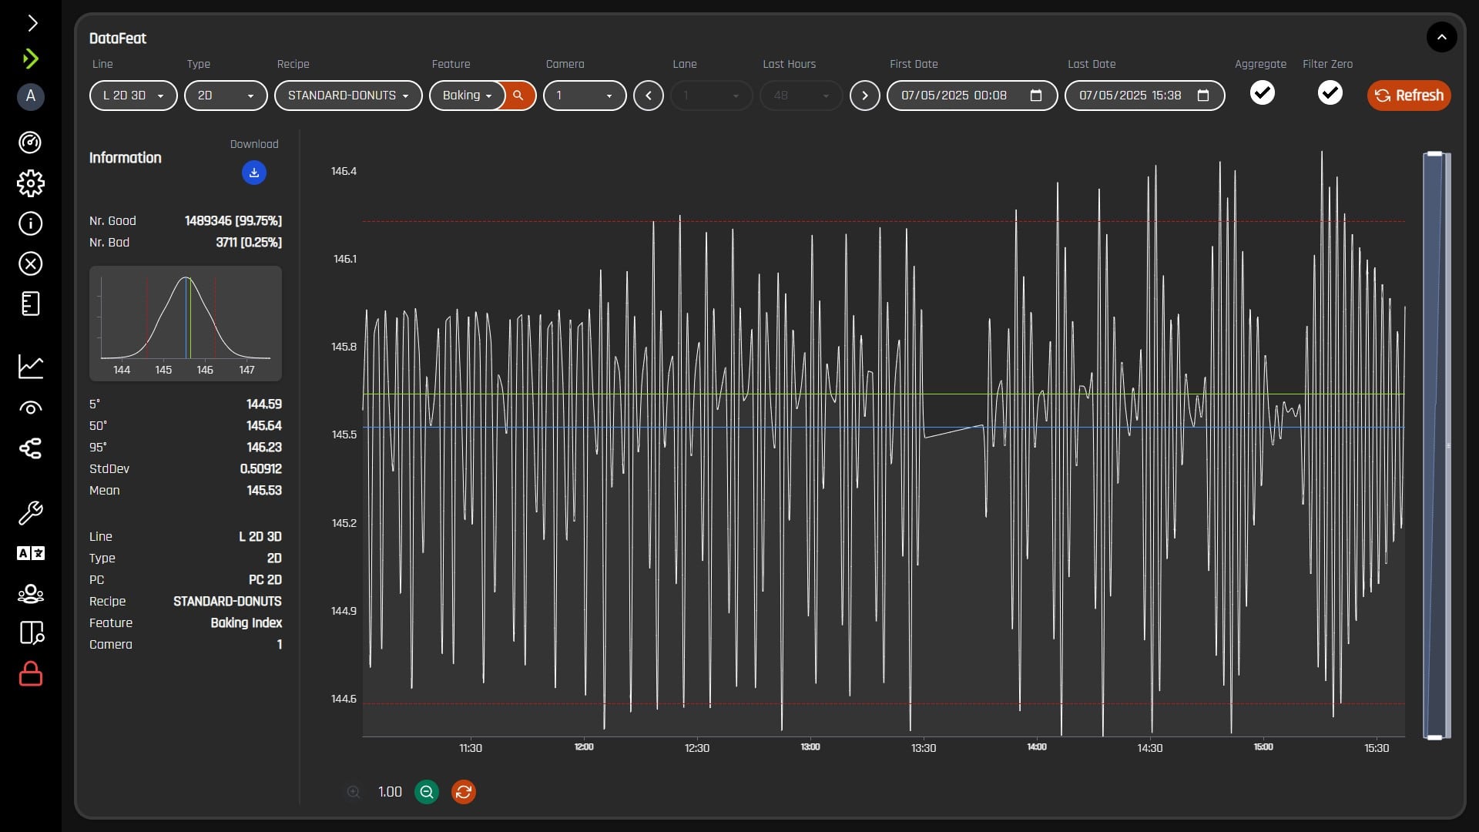
Task: Open the wrench tools icon
Action: (31, 513)
